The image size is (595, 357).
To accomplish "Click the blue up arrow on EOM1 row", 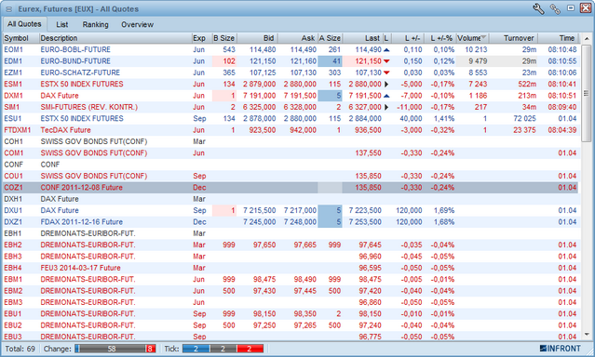I will [386, 49].
